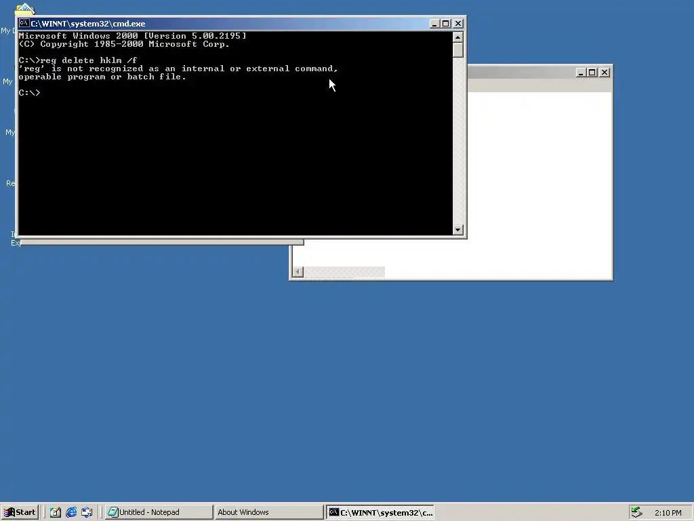The height and width of the screenshot is (521, 694).
Task: Maximize the background Notepad window
Action: click(x=592, y=73)
